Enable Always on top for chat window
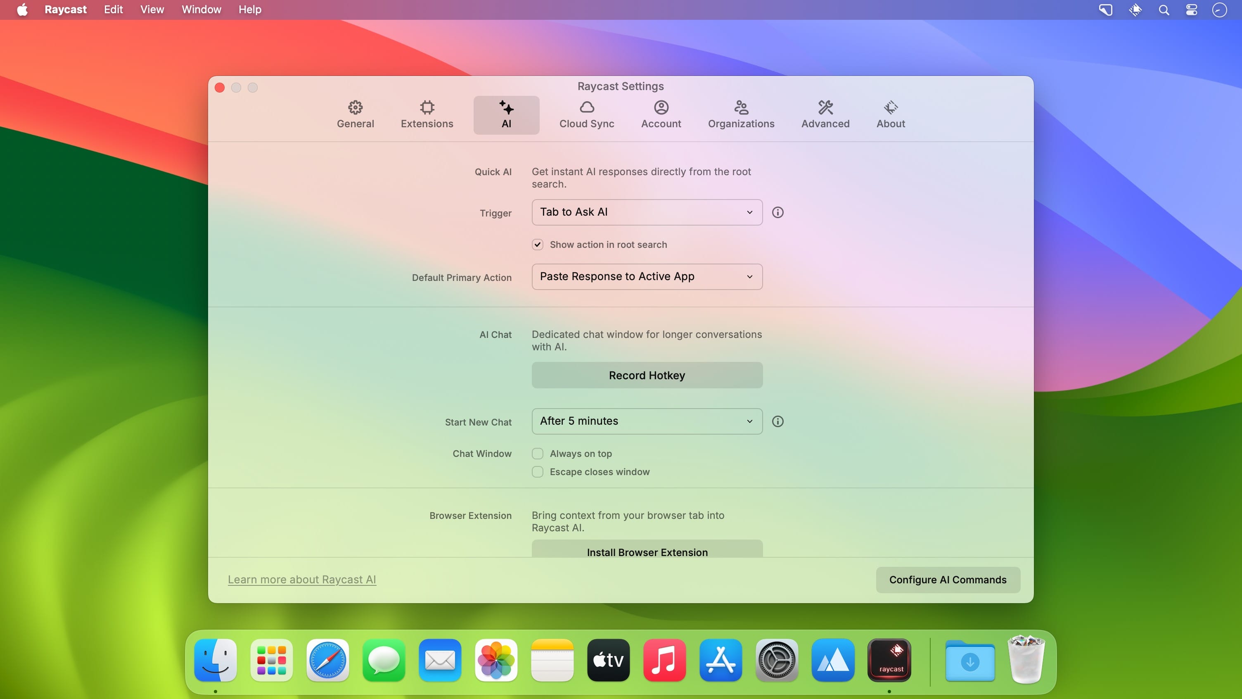Screen dimensions: 1242x699 click(x=538, y=454)
